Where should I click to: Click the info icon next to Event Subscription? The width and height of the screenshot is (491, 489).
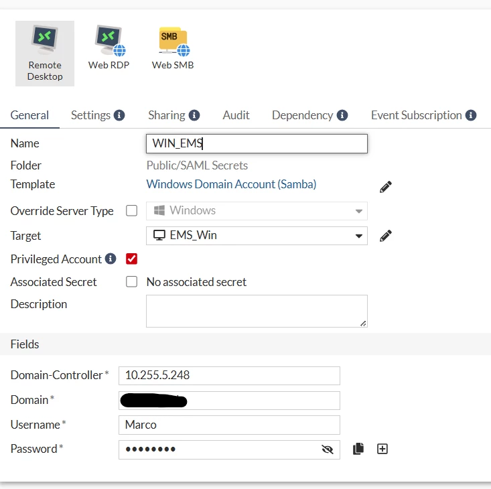(471, 115)
